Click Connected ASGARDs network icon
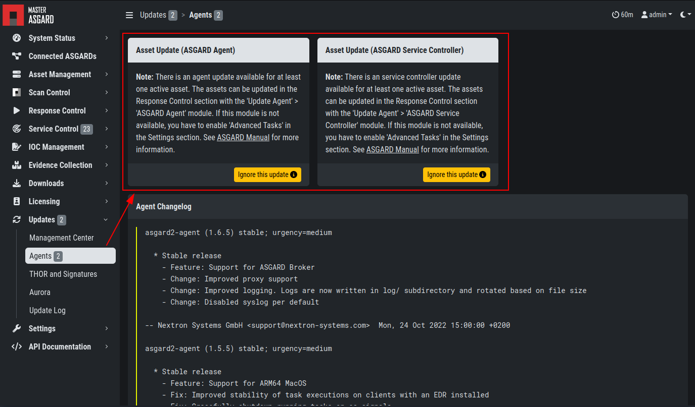This screenshot has height=407, width=695. (17, 56)
